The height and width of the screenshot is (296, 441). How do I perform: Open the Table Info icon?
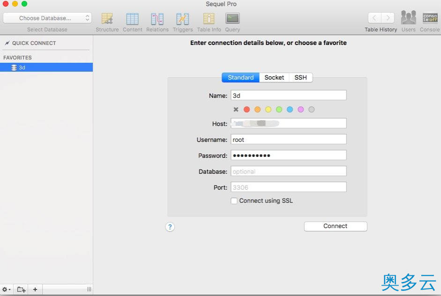[209, 19]
